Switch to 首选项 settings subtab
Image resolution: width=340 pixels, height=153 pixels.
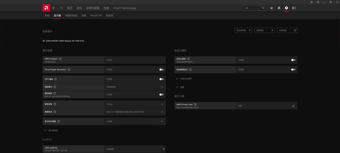tap(109, 16)
